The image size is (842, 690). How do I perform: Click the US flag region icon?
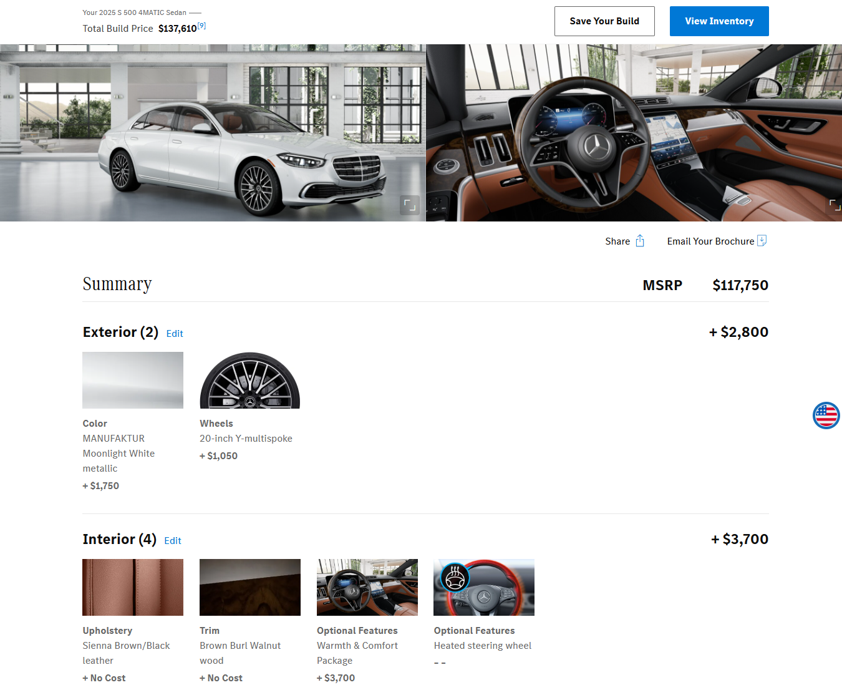(x=826, y=415)
